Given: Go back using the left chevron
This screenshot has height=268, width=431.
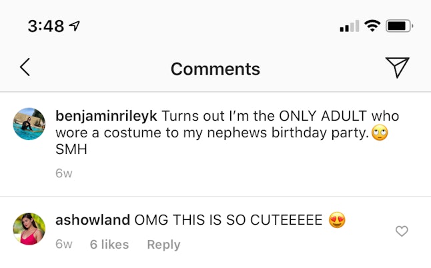Looking at the screenshot, I should click(25, 67).
